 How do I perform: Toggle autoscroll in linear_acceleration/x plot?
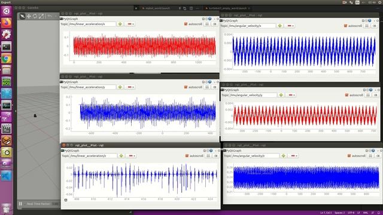click(x=193, y=24)
